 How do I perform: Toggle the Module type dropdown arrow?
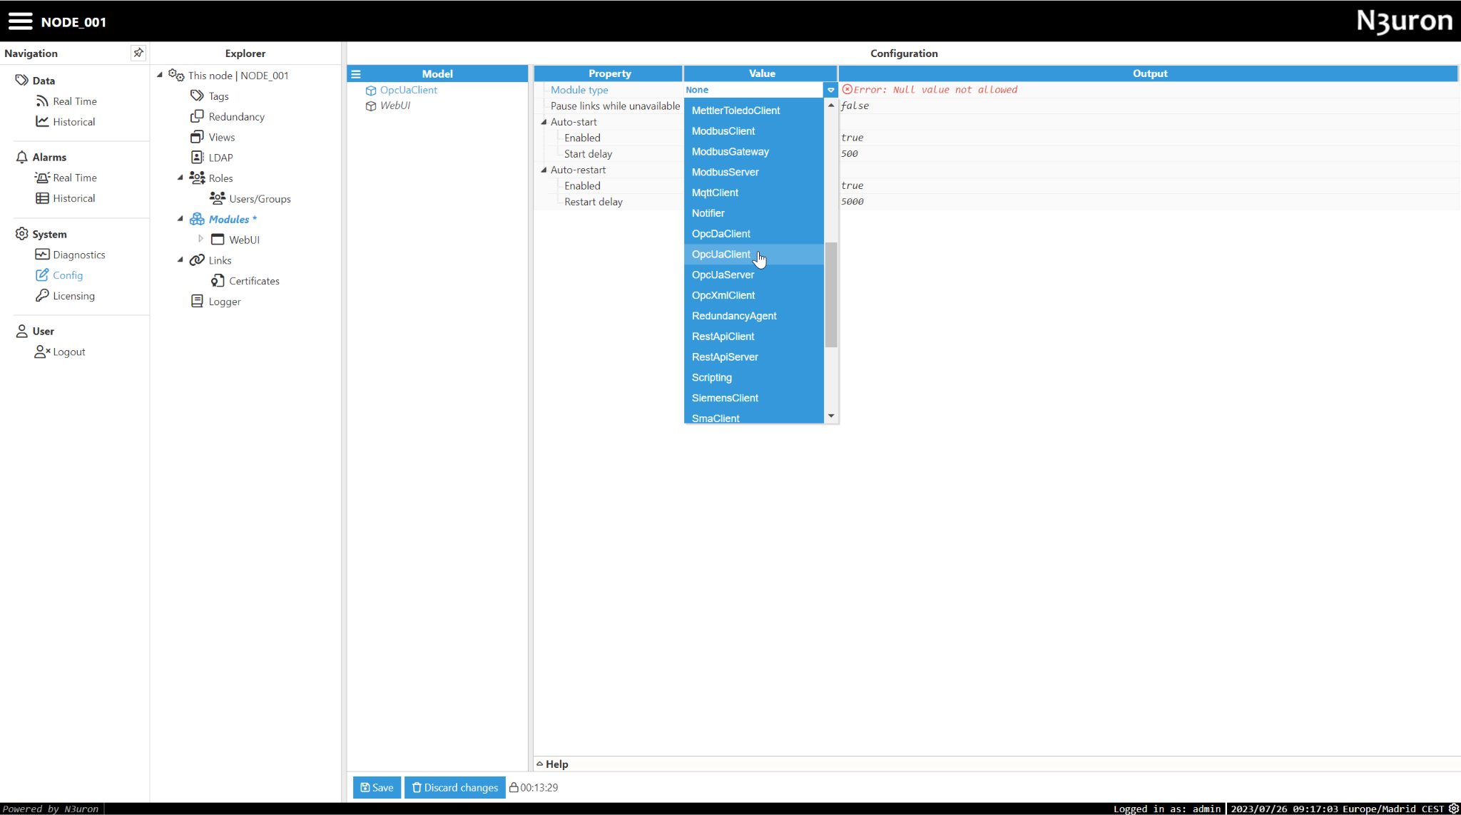tap(830, 90)
